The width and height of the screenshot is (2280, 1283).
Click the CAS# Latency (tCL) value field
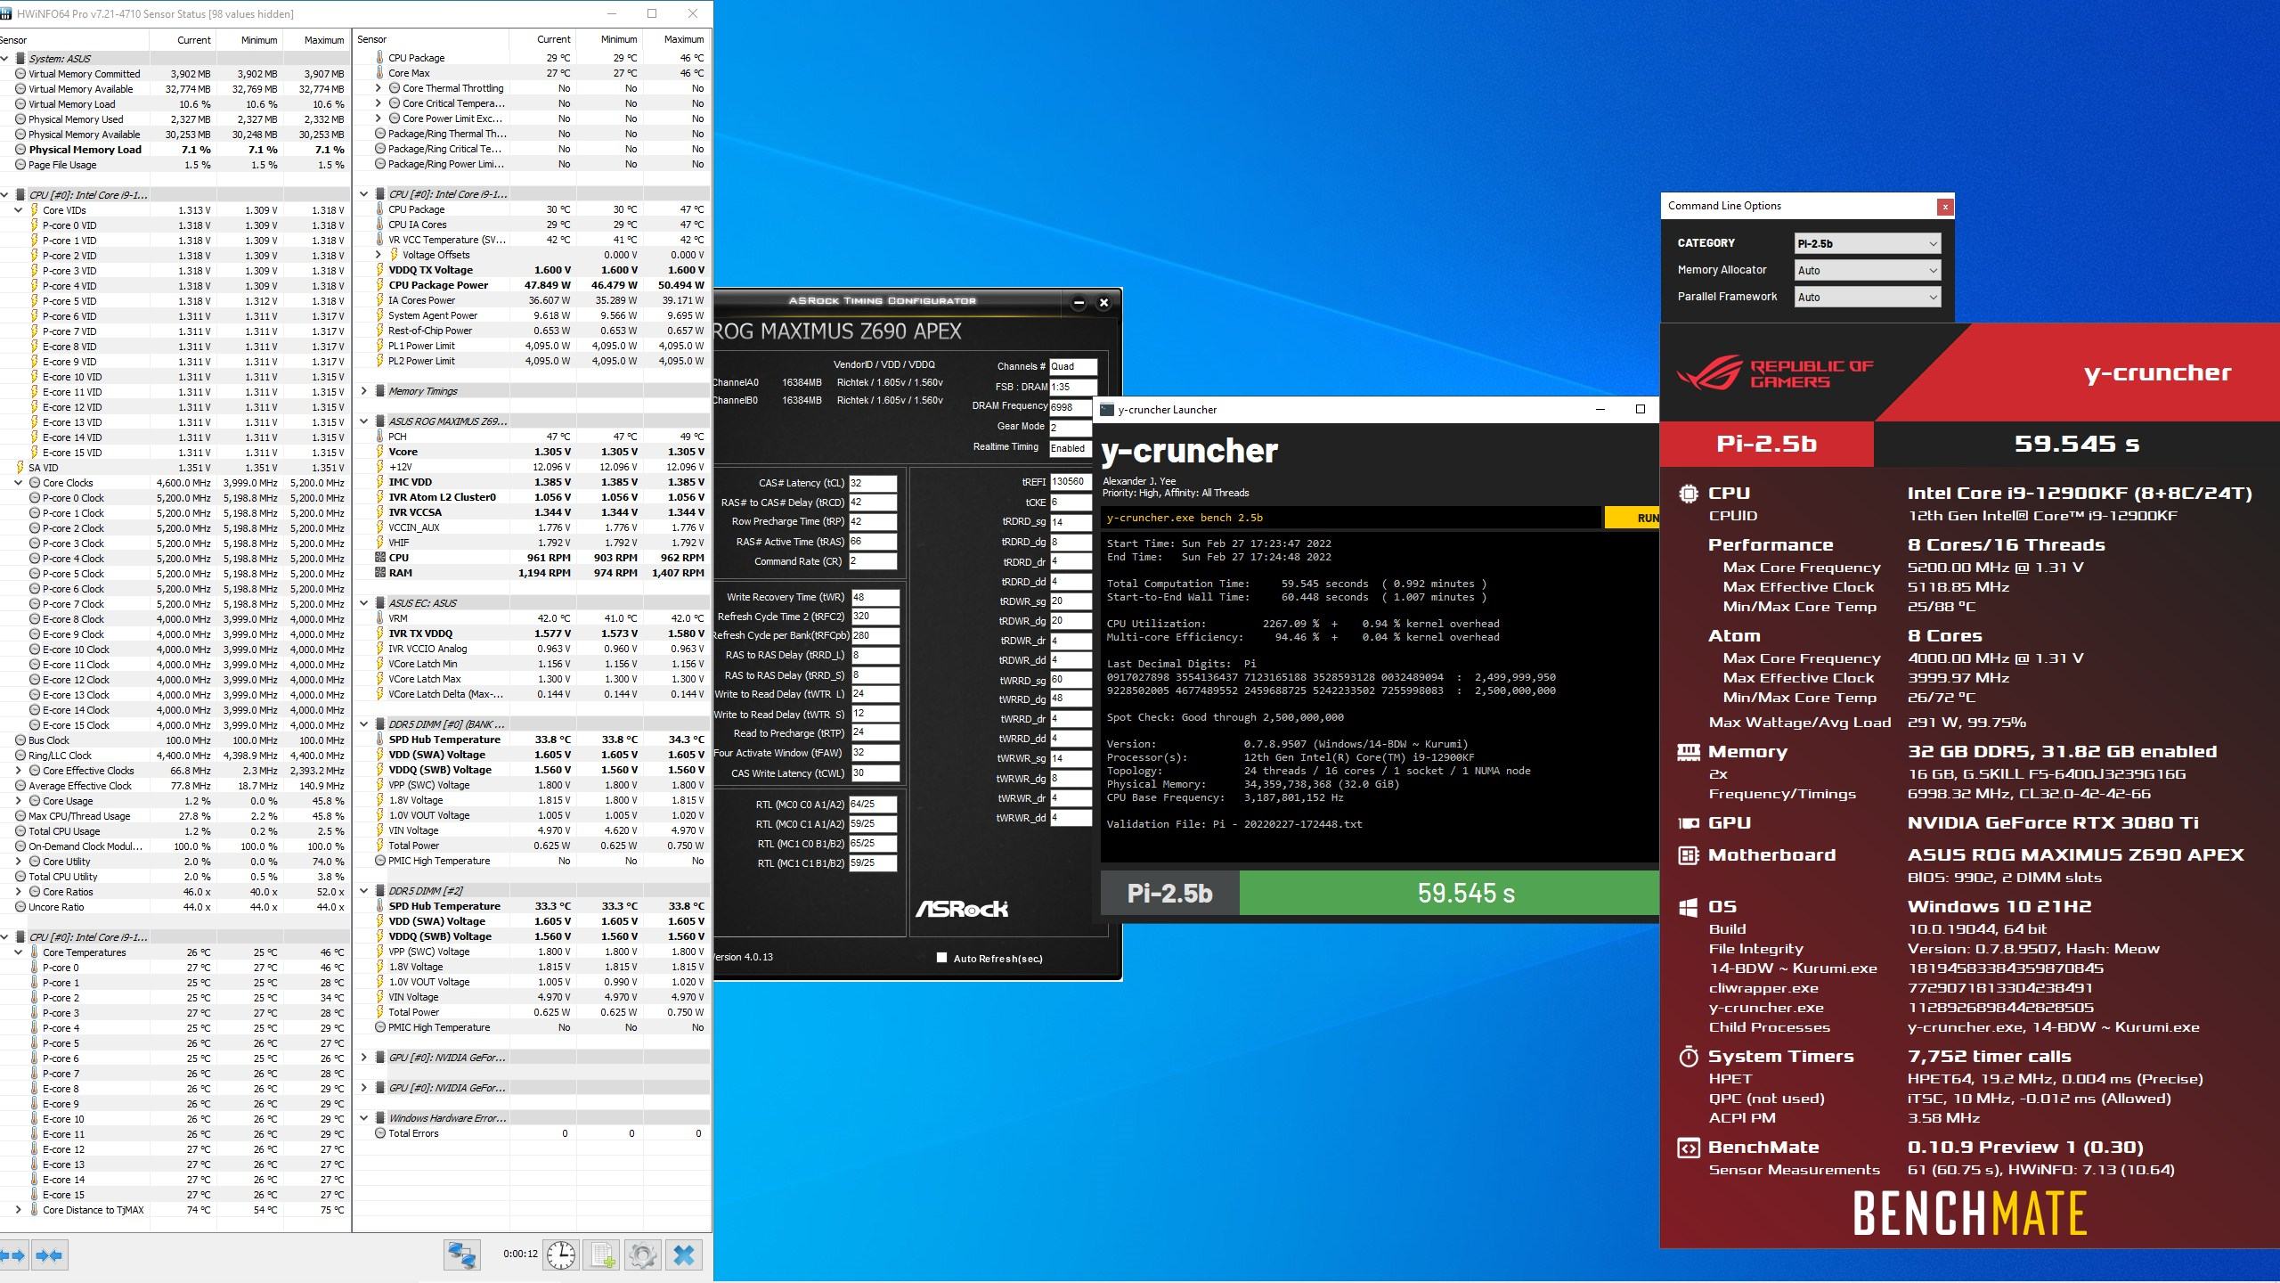point(873,483)
